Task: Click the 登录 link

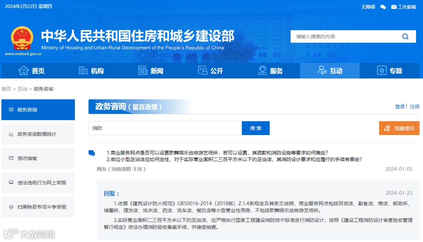Action: 400,107
